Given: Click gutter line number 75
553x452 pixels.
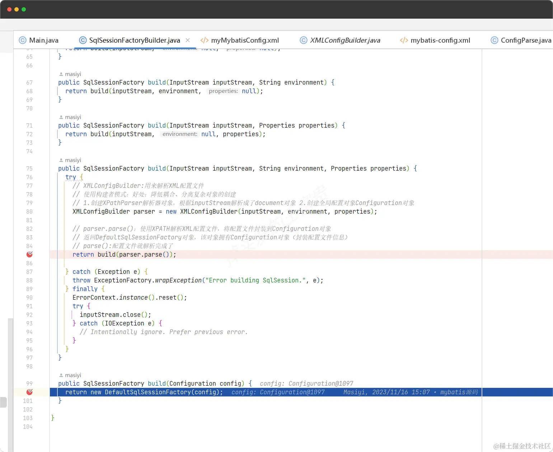Looking at the screenshot, I should (x=29, y=168).
